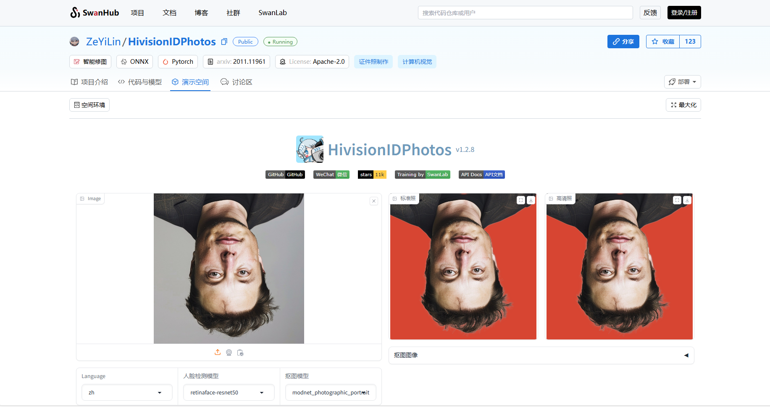Click the paste from clipboard icon
770x407 pixels.
(240, 352)
